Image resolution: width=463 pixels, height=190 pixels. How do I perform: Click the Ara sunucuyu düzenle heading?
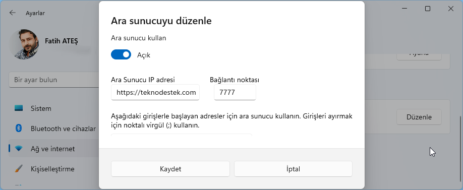click(161, 21)
